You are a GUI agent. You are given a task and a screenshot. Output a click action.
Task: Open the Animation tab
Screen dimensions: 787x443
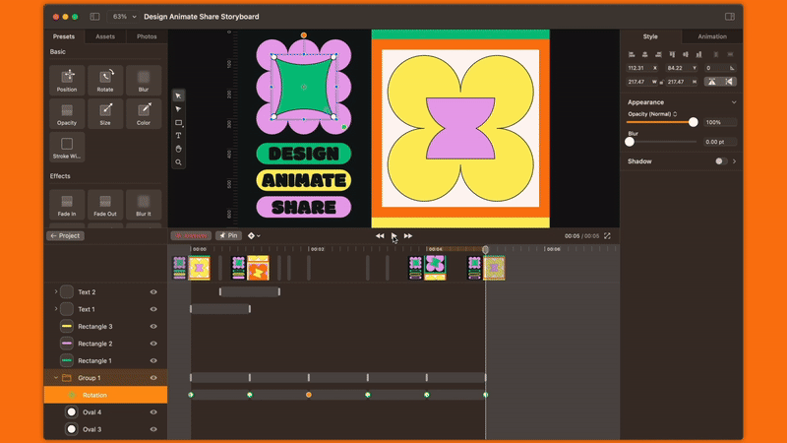(x=712, y=36)
